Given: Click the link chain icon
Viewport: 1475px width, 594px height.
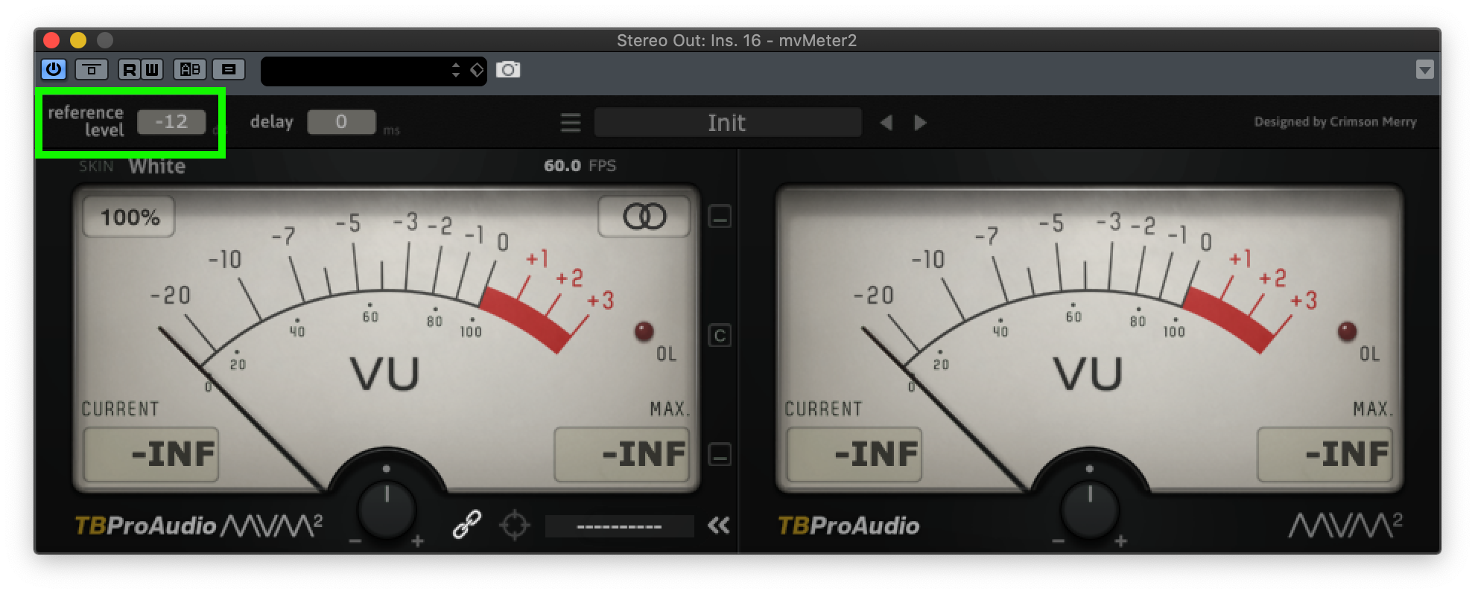Looking at the screenshot, I should pos(467,525).
